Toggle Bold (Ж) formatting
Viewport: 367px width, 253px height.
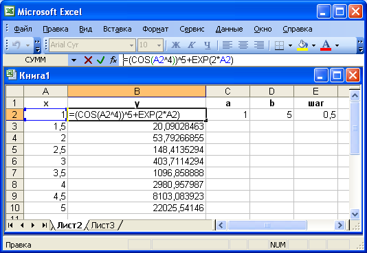176,45
